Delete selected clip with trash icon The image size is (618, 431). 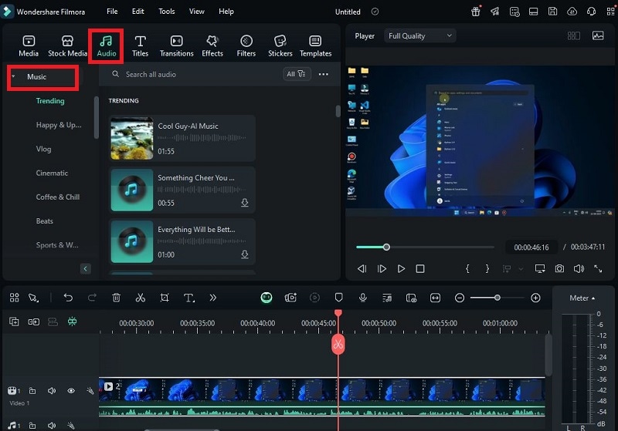(x=117, y=298)
